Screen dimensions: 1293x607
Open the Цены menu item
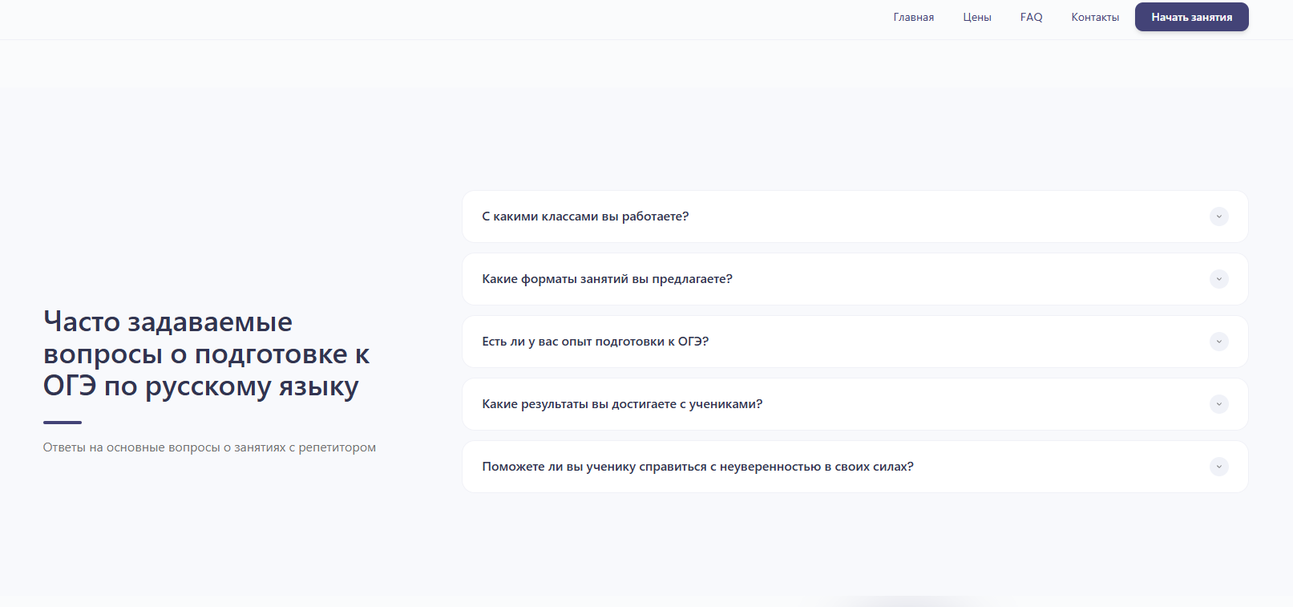[x=976, y=18]
